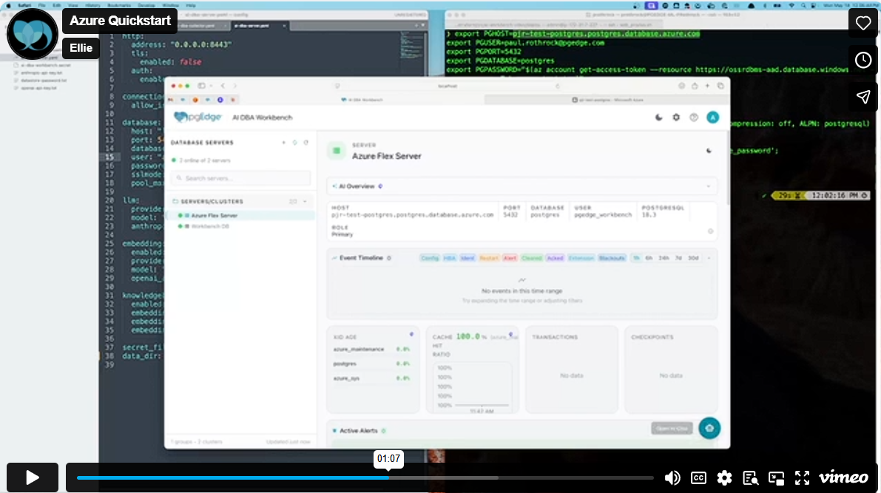Toggle the Safari sidebar button

click(x=201, y=86)
